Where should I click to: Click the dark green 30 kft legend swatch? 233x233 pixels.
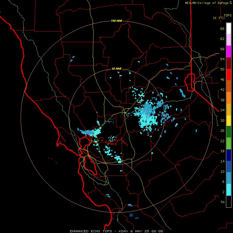click(x=229, y=132)
